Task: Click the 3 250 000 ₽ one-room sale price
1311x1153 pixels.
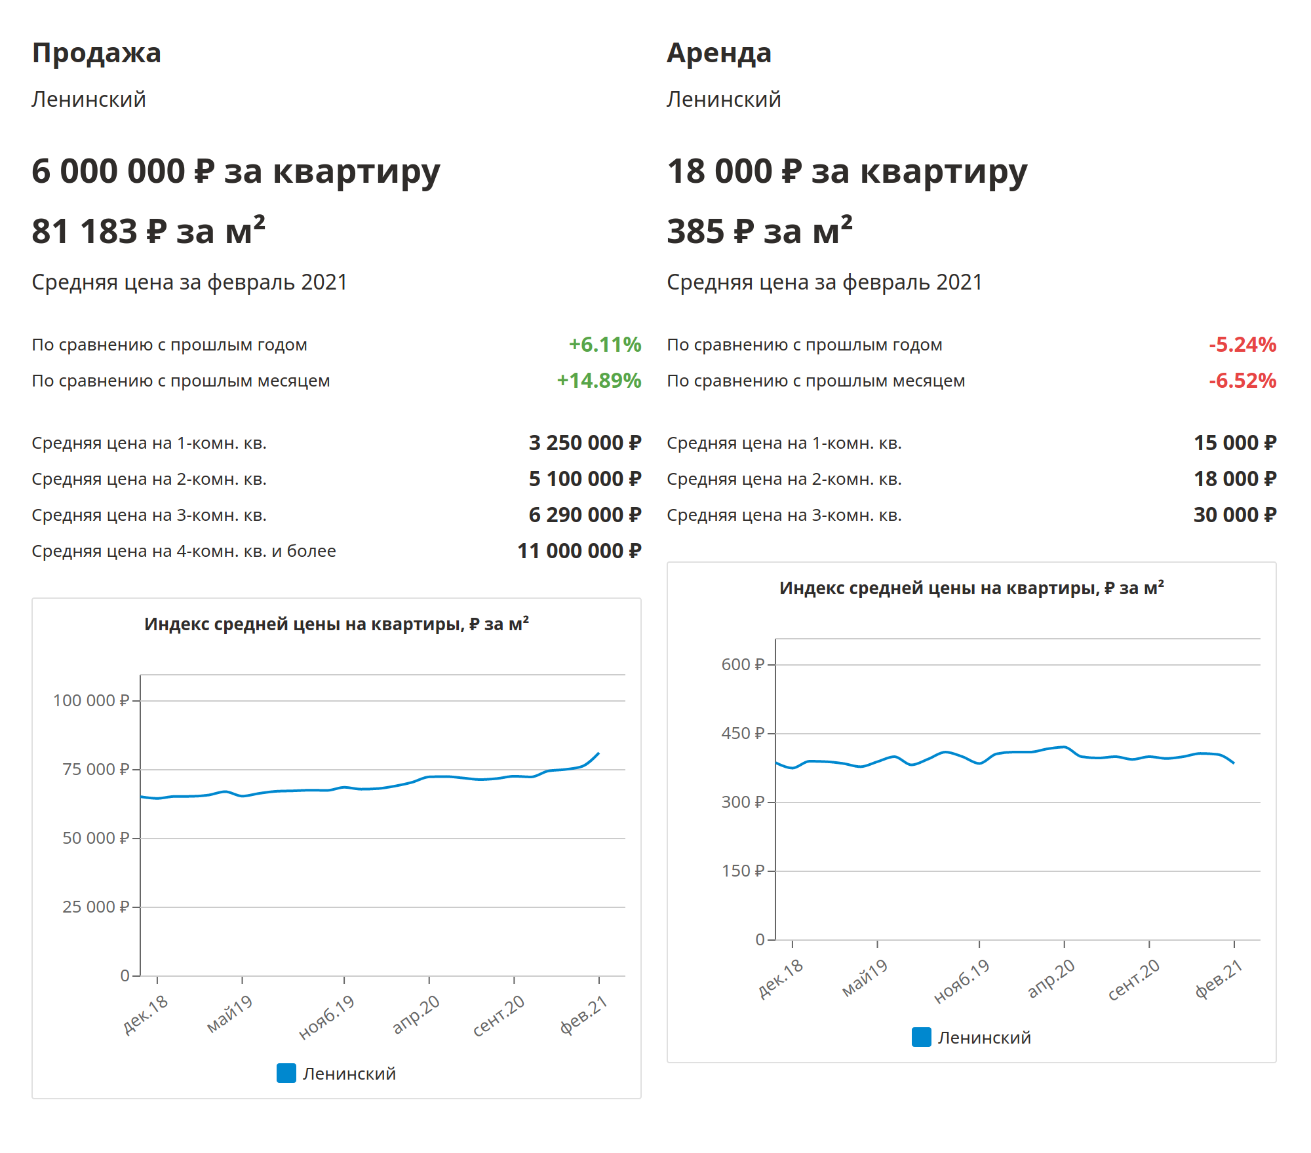Action: point(585,443)
